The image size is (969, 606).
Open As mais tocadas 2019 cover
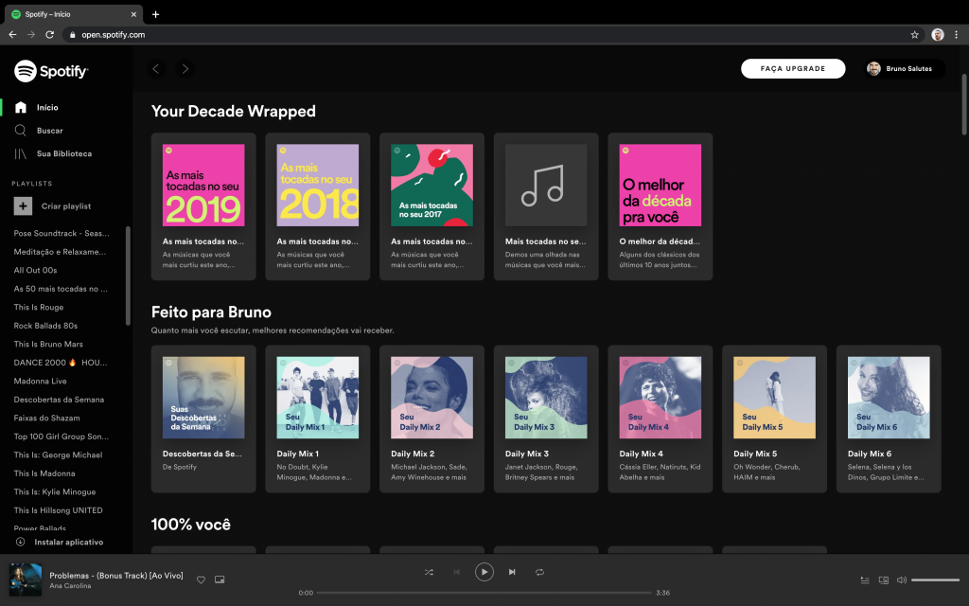[203, 185]
